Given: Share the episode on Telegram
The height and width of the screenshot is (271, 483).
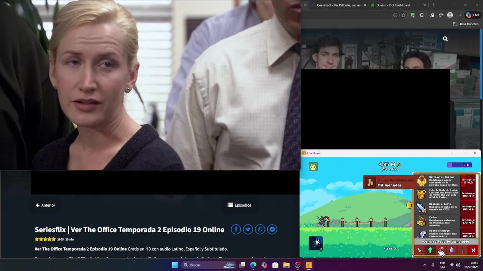Looking at the screenshot, I should tap(272, 229).
